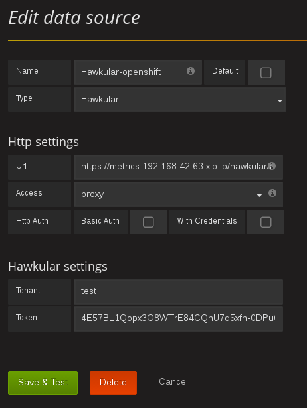Click the Save & Test button

[x=43, y=383]
